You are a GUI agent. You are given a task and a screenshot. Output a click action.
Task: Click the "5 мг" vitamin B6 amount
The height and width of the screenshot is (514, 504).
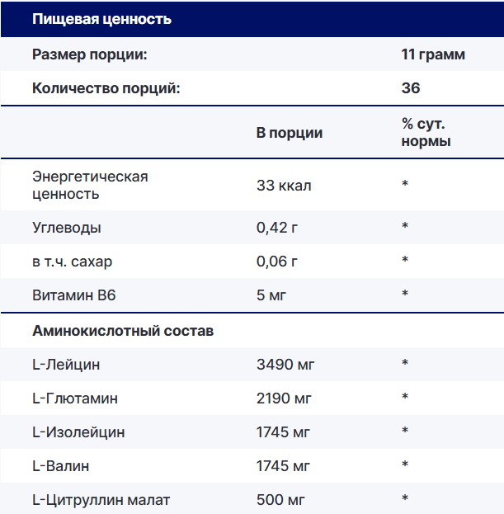pyautogui.click(x=271, y=295)
